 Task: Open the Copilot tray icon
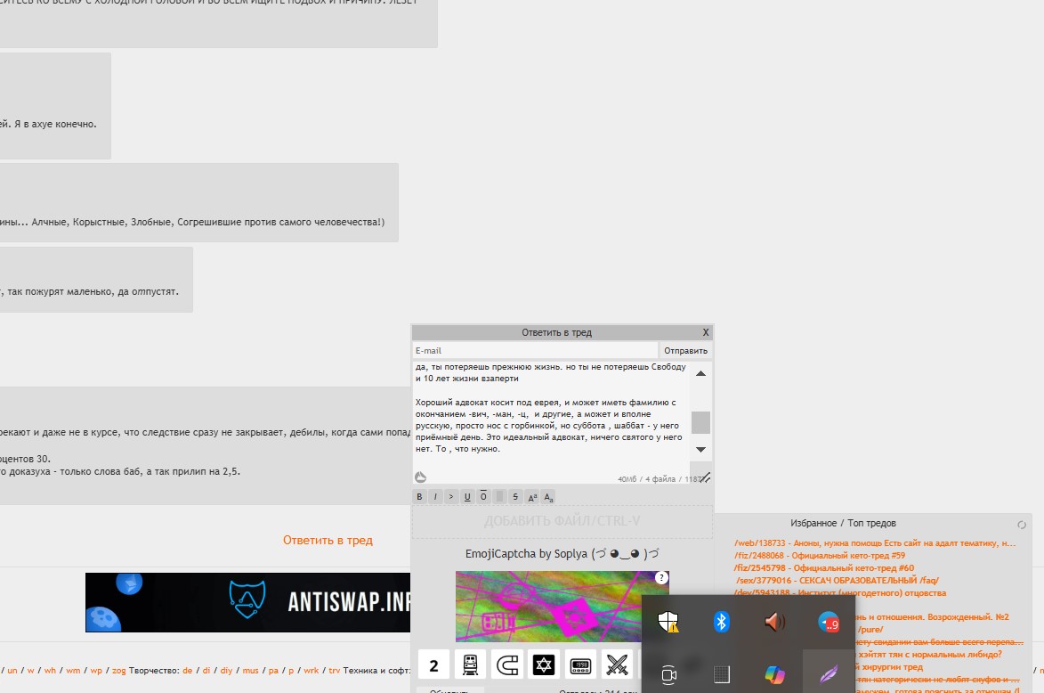775,675
